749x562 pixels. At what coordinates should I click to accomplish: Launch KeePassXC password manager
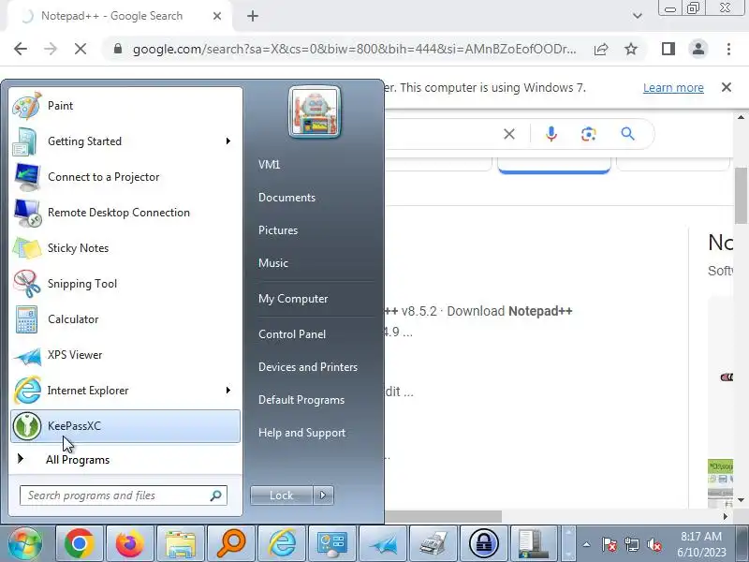tap(125, 426)
